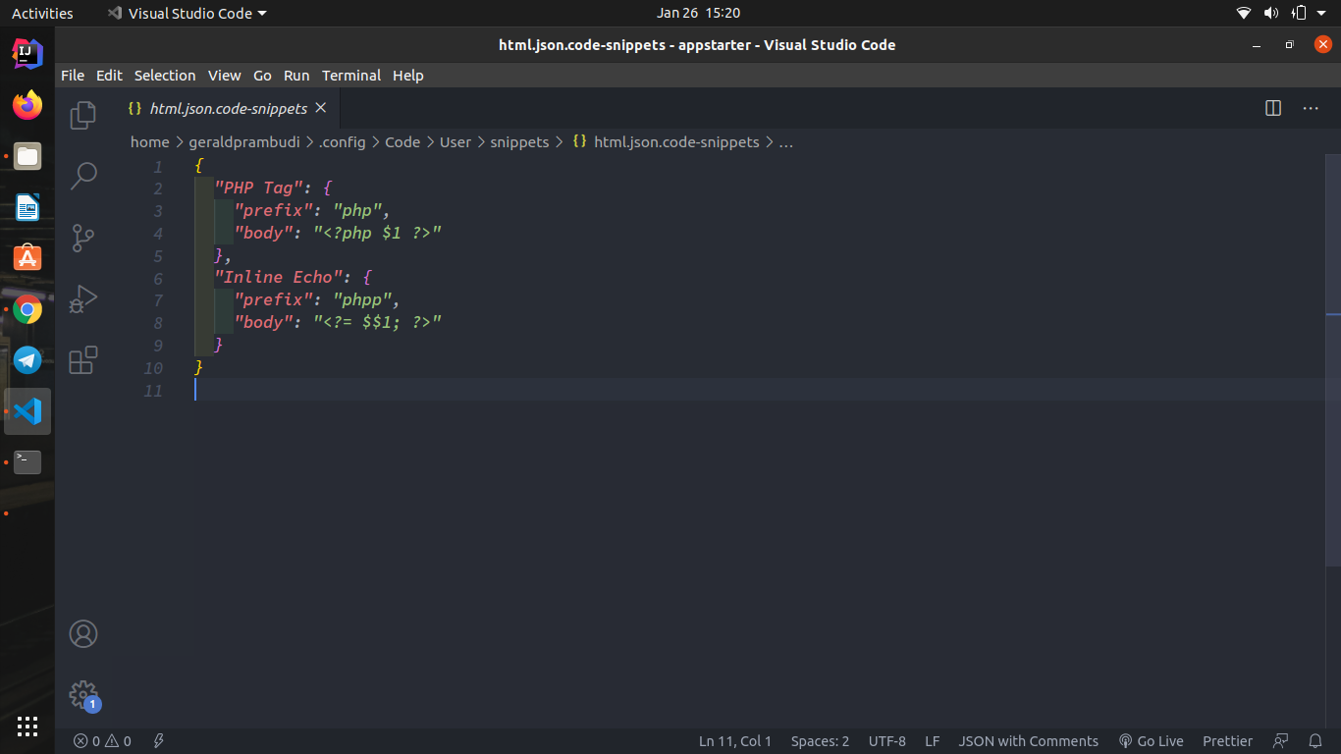Viewport: 1341px width, 754px height.
Task: Open the Help menu
Action: click(x=408, y=76)
